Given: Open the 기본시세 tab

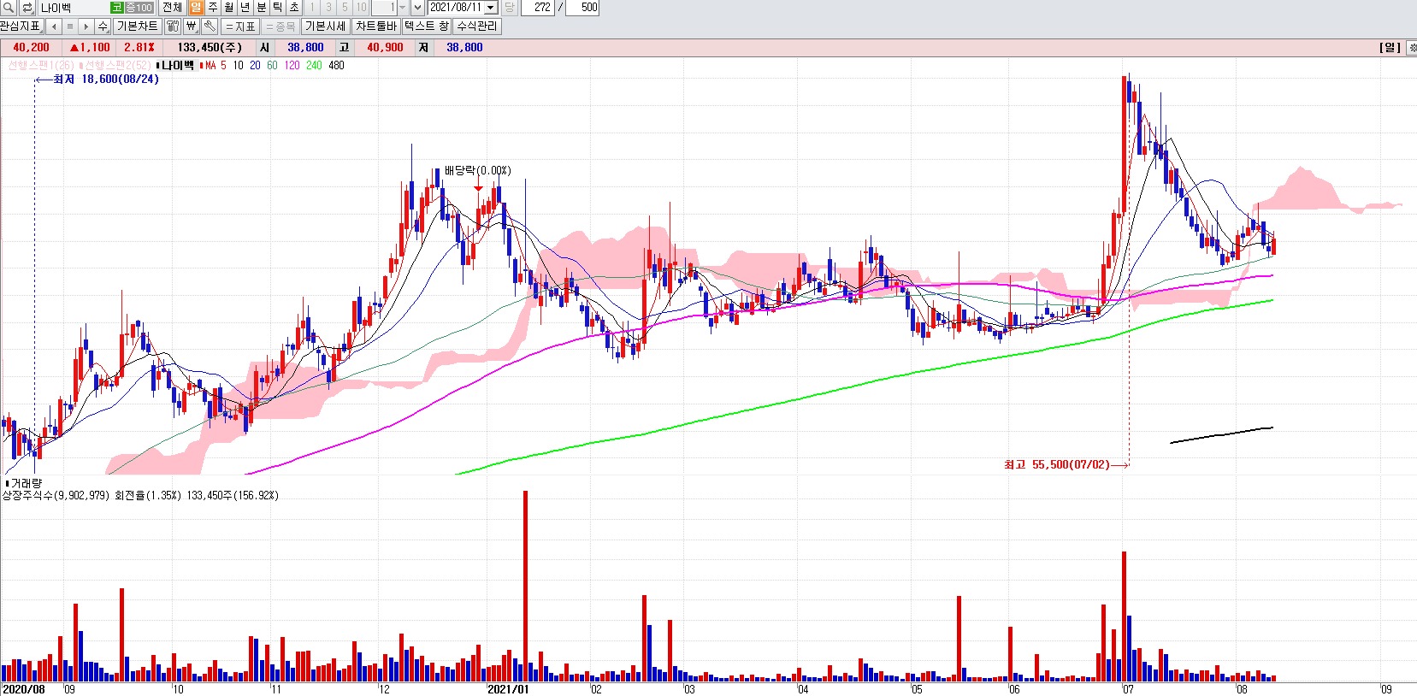Looking at the screenshot, I should coord(326,27).
